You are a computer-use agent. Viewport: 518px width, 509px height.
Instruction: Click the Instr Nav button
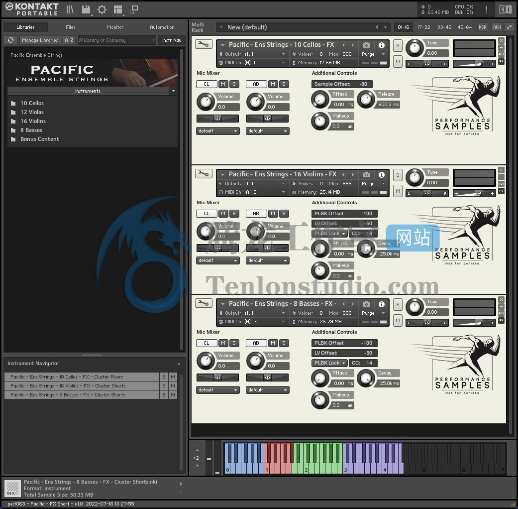pos(172,40)
